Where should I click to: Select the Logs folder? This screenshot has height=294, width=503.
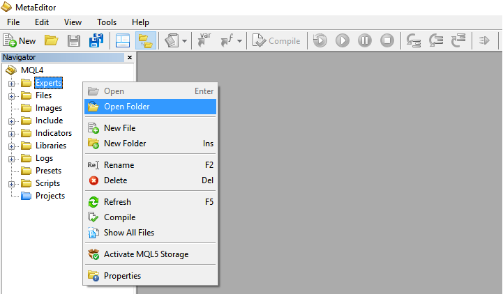(44, 158)
